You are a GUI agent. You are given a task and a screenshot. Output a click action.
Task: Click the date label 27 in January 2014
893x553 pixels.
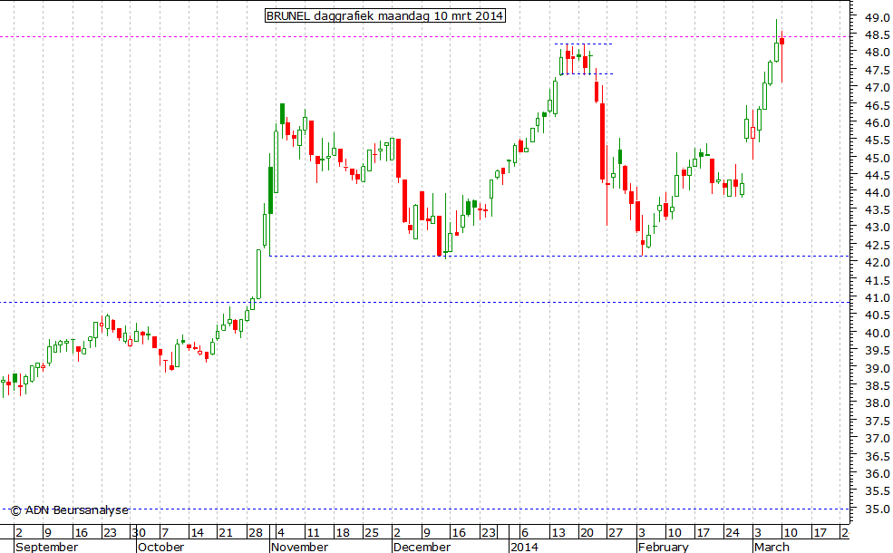[615, 533]
